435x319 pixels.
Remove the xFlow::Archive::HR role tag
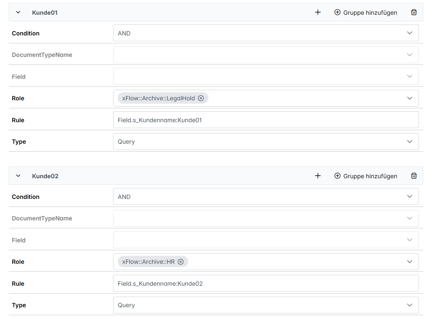tap(181, 262)
